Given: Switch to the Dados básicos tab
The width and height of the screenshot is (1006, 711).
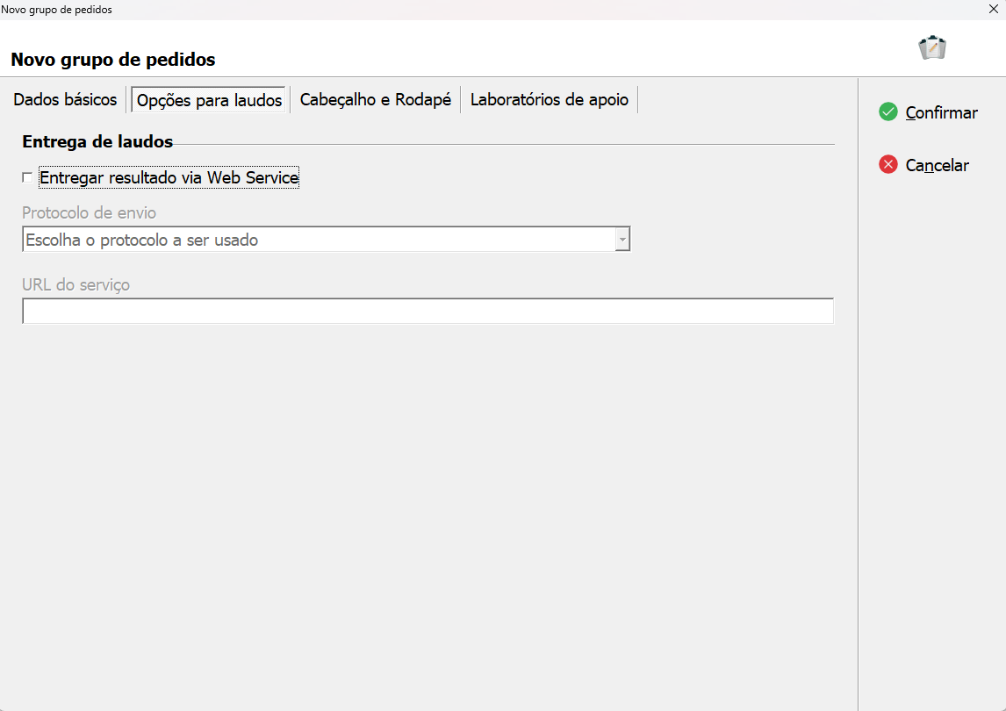Looking at the screenshot, I should (x=65, y=99).
